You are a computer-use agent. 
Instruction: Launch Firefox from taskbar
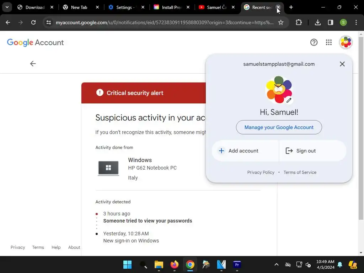point(174,264)
